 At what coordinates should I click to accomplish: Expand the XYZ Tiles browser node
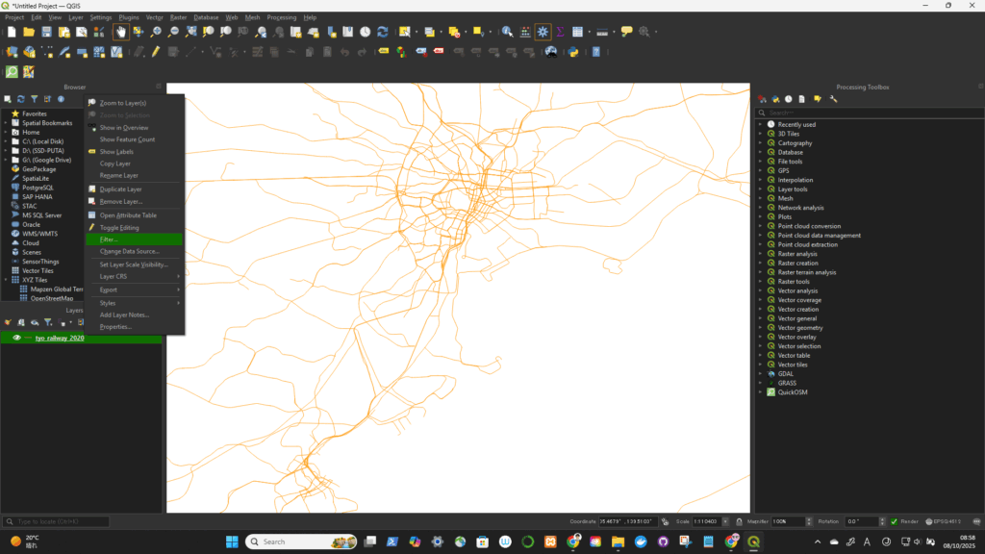[x=6, y=280]
